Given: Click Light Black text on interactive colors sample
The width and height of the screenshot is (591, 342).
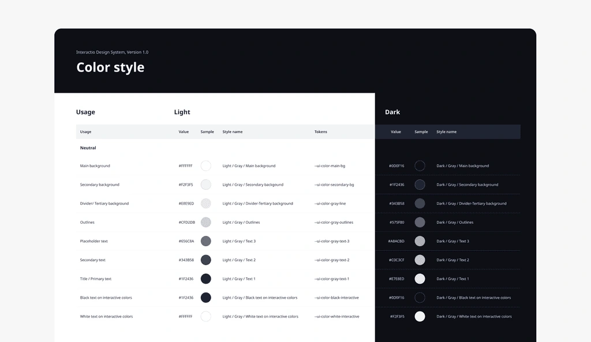Looking at the screenshot, I should (206, 298).
